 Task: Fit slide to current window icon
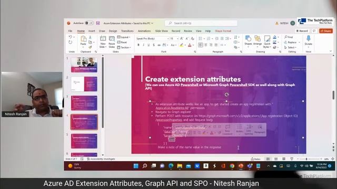coord(333,159)
